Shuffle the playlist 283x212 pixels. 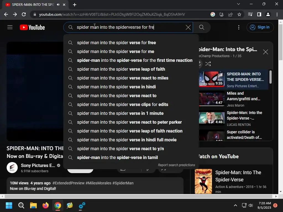208,64
